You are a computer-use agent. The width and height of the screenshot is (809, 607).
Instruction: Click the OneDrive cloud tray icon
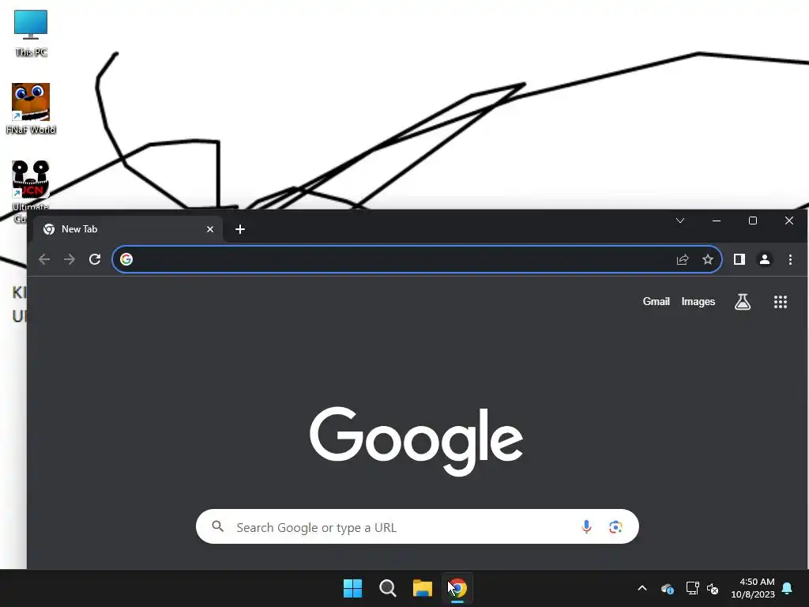[667, 588]
